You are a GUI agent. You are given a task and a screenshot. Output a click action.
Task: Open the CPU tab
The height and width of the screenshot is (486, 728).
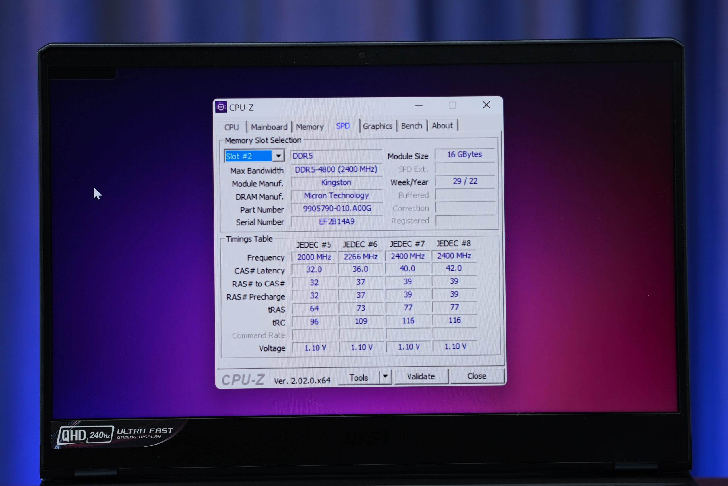(x=231, y=127)
